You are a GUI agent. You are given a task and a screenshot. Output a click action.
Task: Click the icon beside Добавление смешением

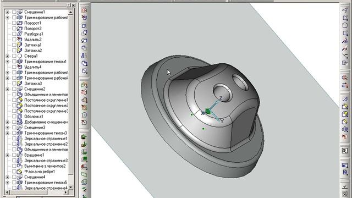pyautogui.click(x=20, y=122)
